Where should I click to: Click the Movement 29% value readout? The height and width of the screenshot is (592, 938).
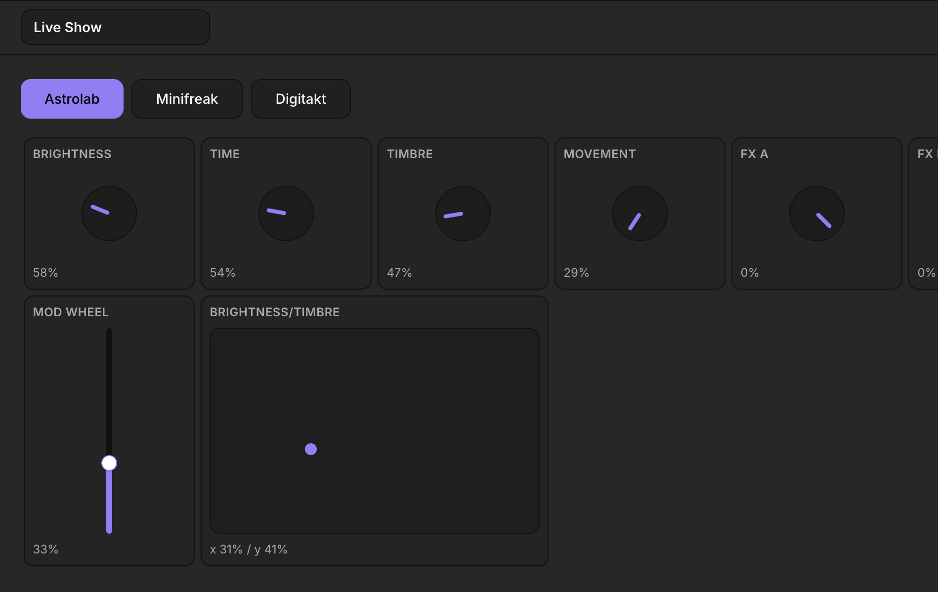(576, 273)
